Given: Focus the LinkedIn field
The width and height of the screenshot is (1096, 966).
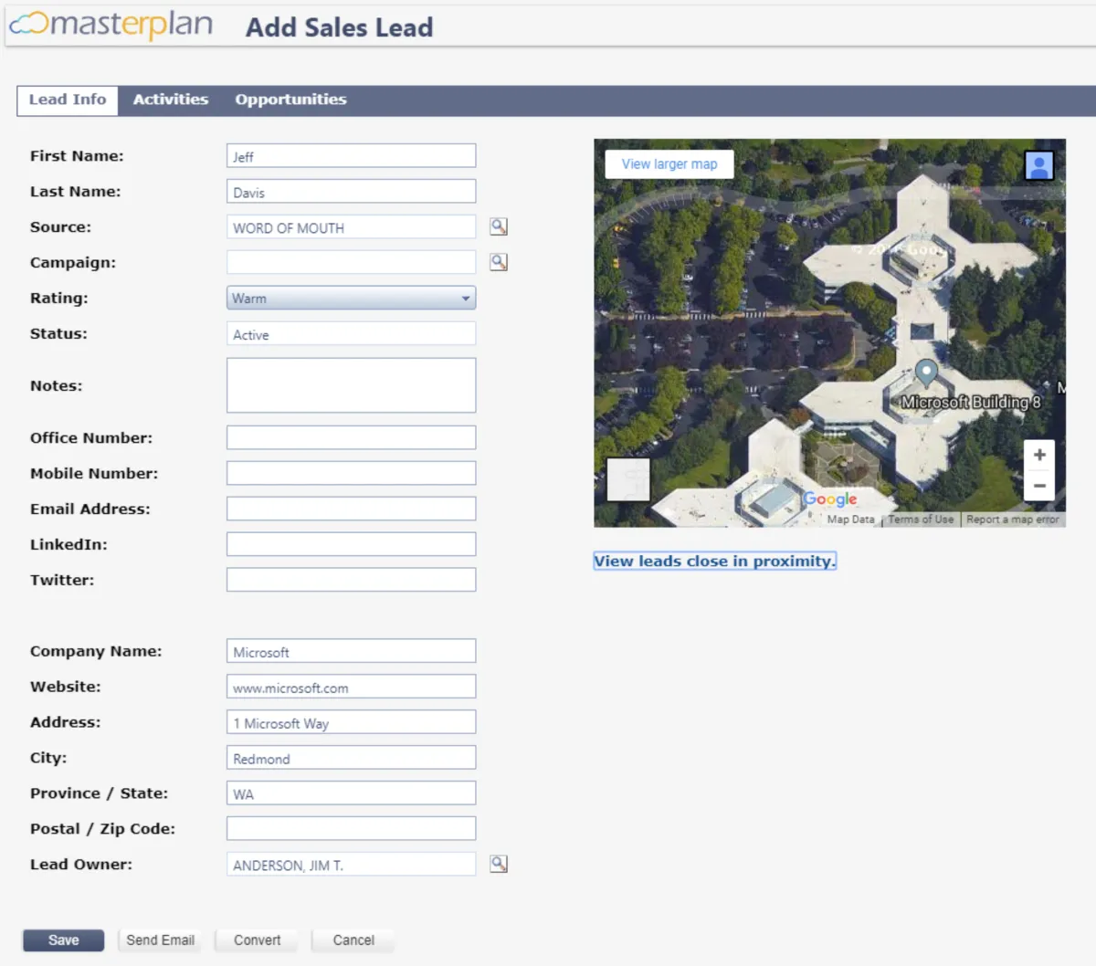Looking at the screenshot, I should [351, 544].
